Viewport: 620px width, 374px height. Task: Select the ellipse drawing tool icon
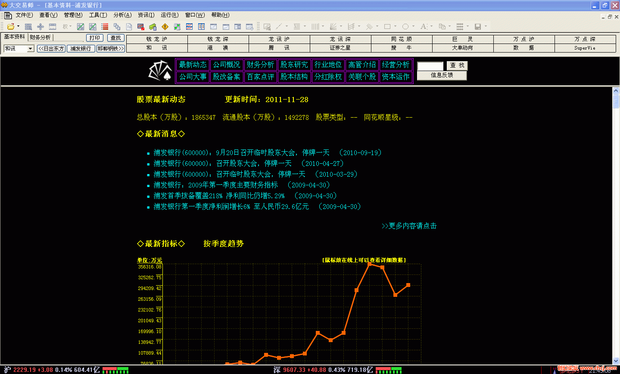point(405,26)
